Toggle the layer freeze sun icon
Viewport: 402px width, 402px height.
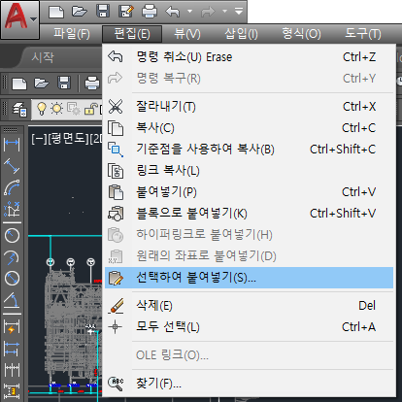click(56, 109)
